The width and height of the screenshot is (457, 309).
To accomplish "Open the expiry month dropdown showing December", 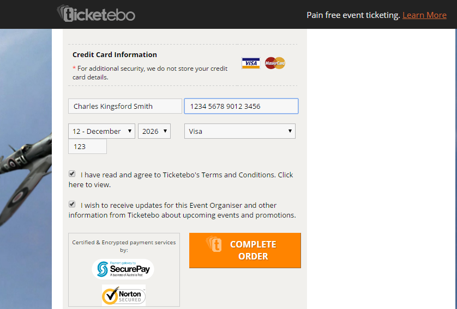I will [102, 131].
